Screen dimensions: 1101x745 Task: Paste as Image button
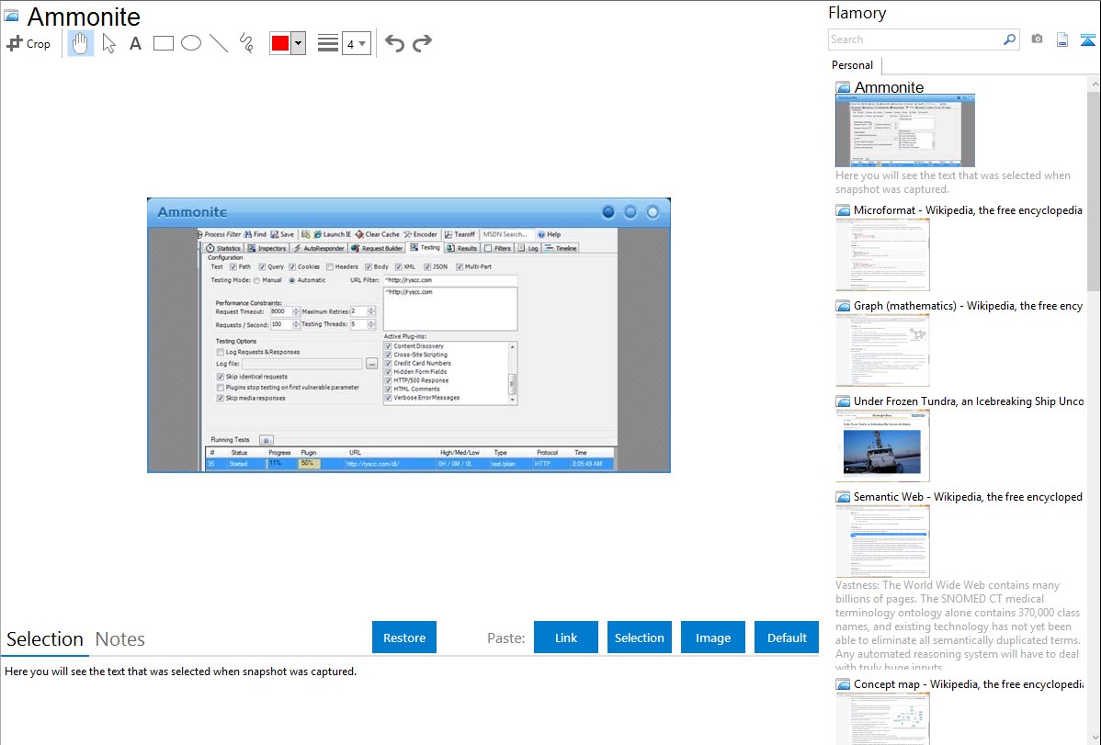[712, 638]
